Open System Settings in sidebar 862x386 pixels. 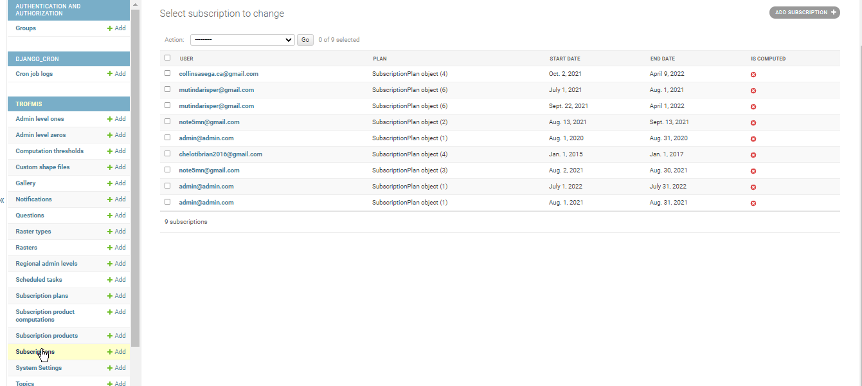point(39,368)
